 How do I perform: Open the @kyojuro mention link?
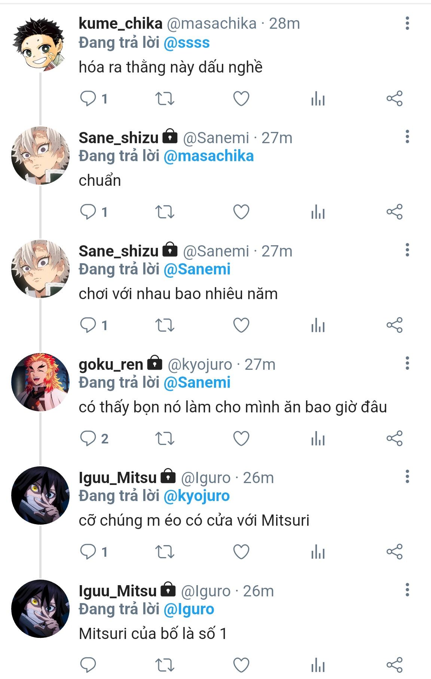tap(197, 496)
